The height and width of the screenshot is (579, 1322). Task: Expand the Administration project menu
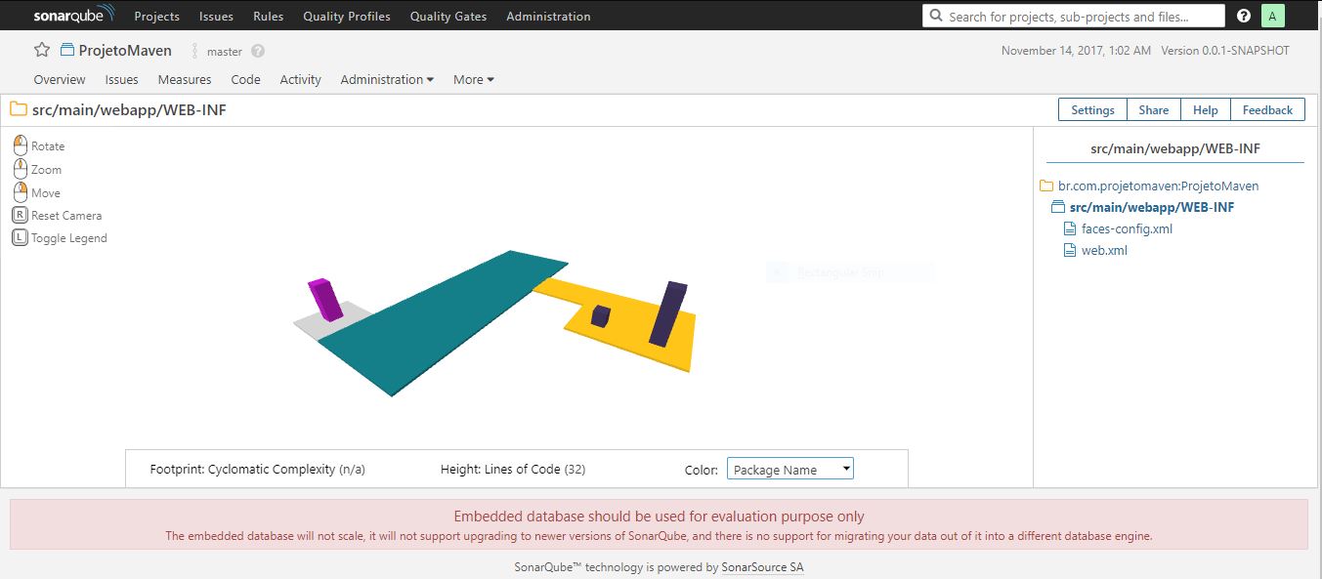click(x=387, y=79)
